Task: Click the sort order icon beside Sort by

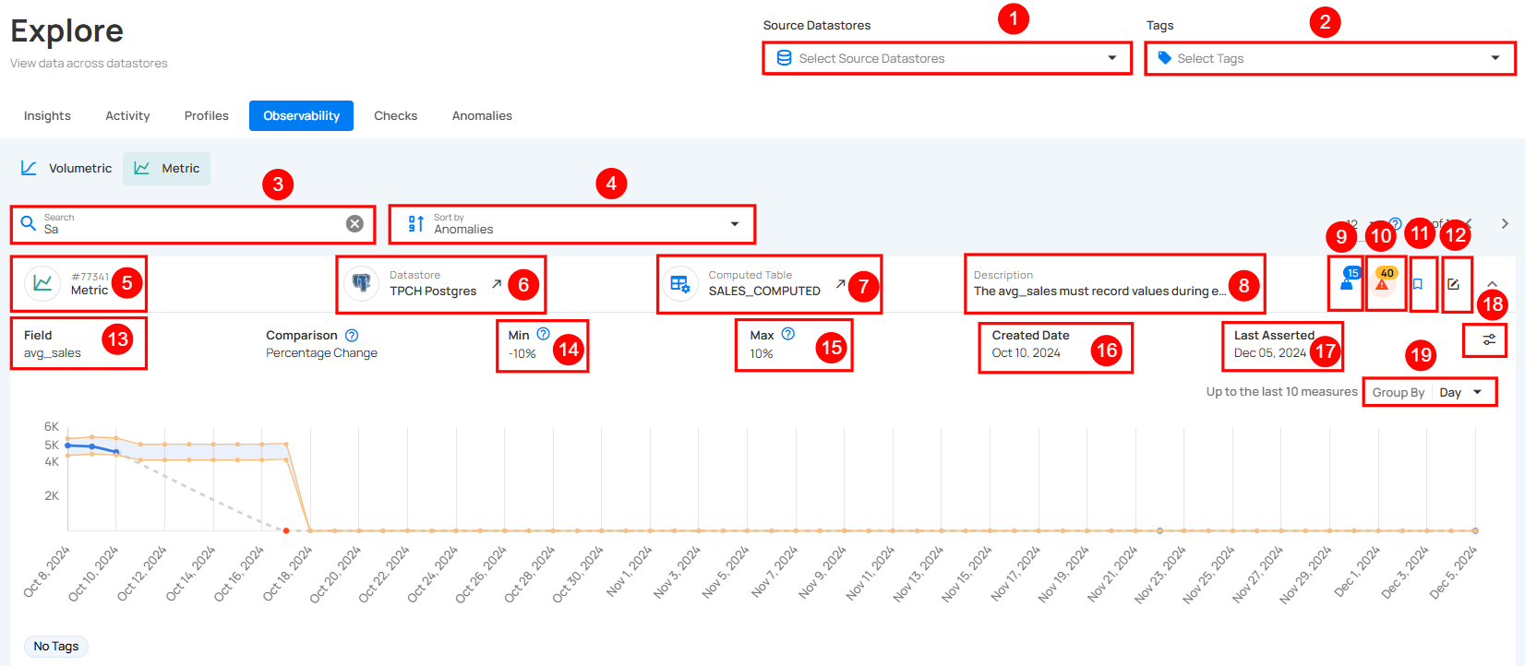Action: [x=416, y=224]
